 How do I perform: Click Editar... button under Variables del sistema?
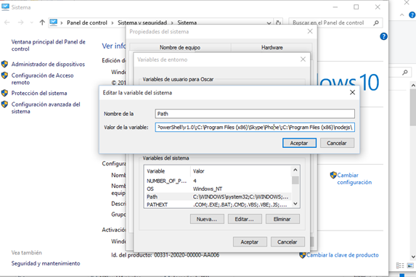(x=245, y=219)
